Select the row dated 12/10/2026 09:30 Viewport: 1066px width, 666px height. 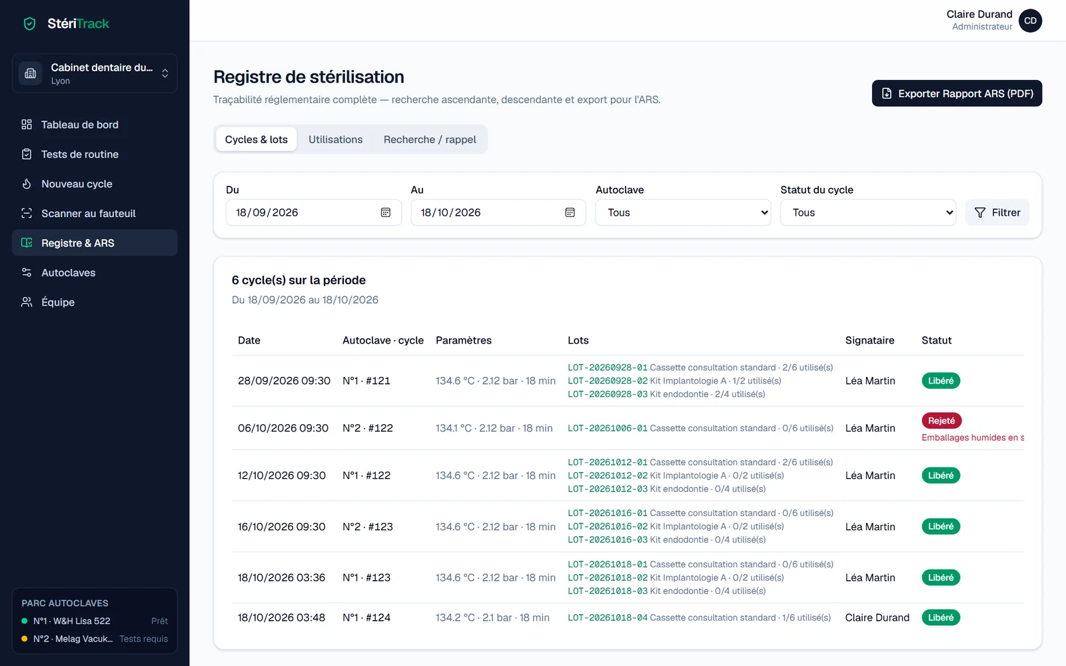[628, 476]
